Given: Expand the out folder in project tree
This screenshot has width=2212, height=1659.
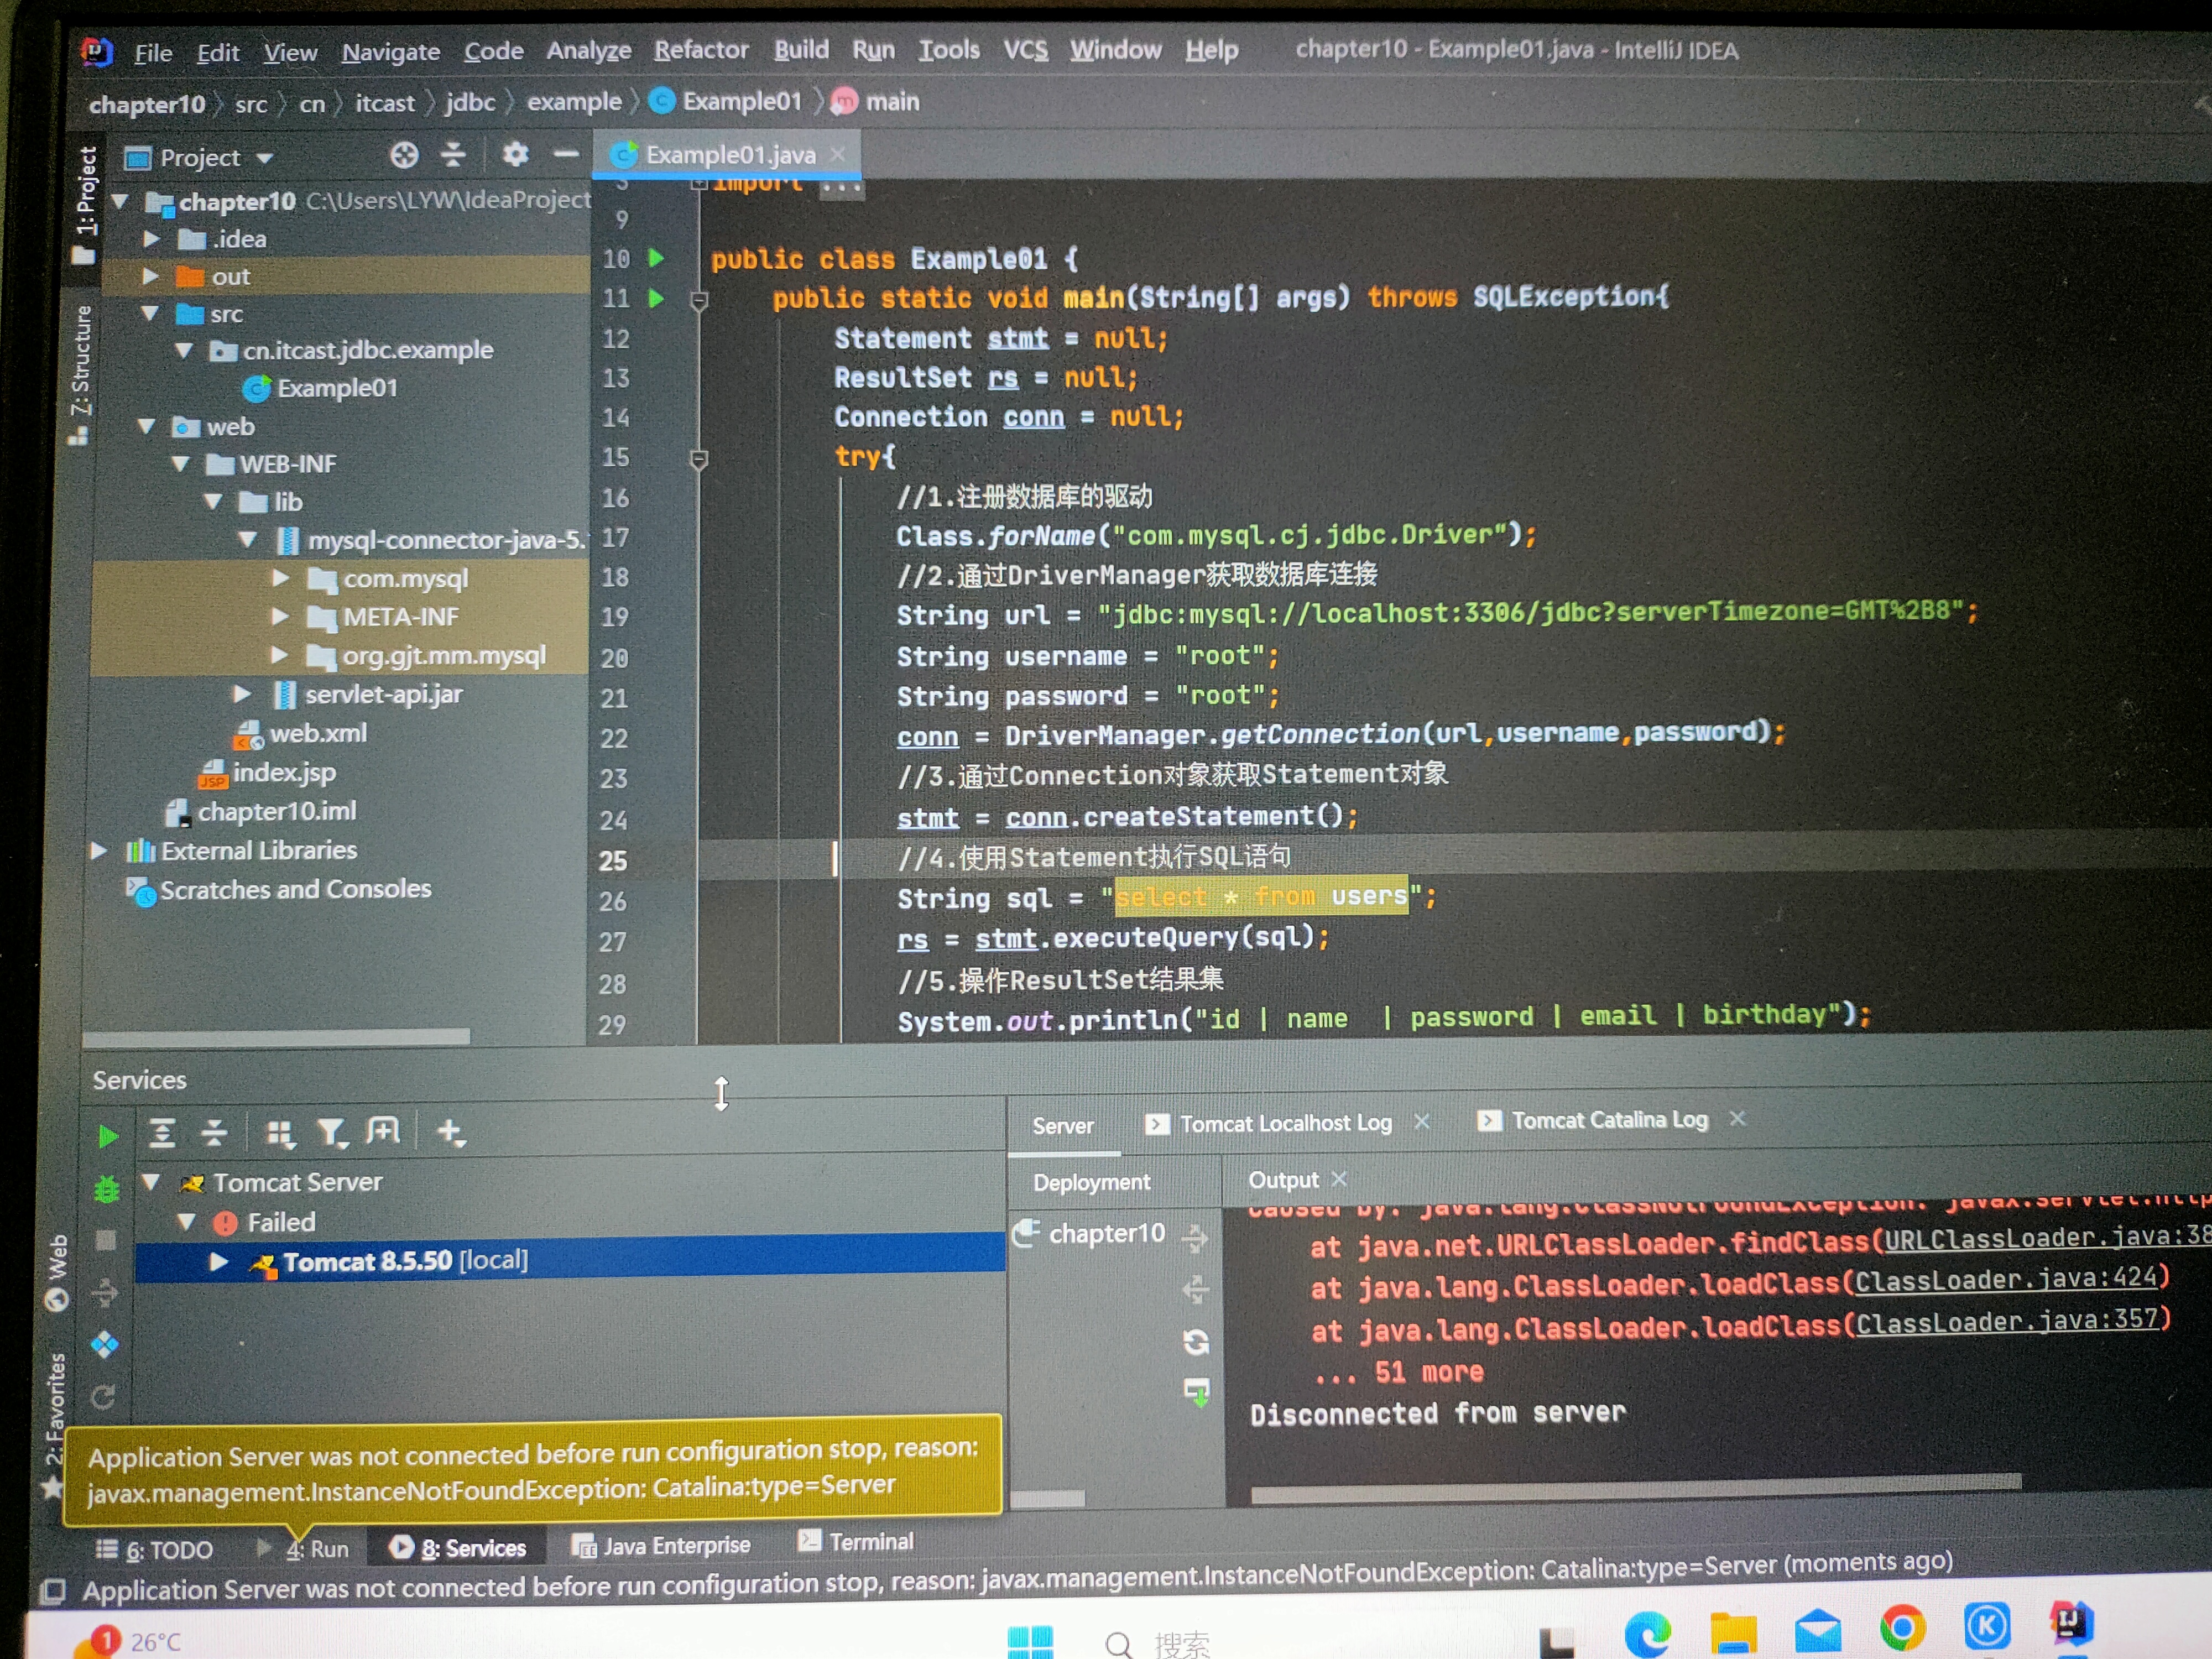Looking at the screenshot, I should [151, 276].
